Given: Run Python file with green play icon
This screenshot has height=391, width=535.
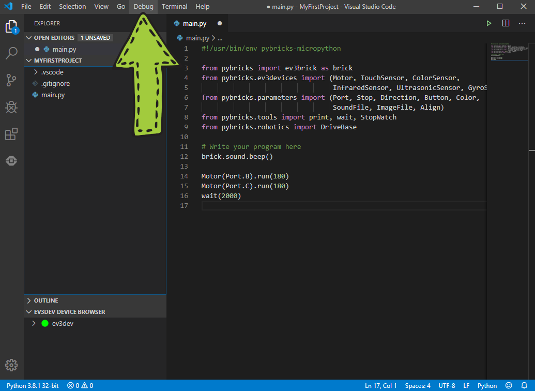Looking at the screenshot, I should (488, 23).
